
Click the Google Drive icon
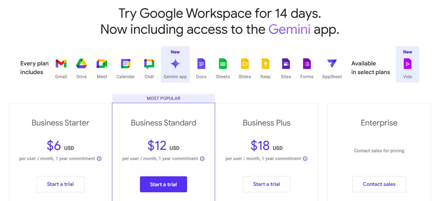point(81,64)
